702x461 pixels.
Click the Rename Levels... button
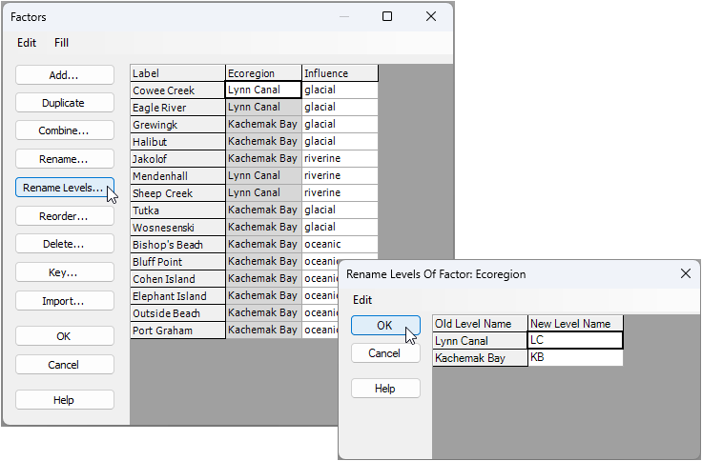point(65,188)
